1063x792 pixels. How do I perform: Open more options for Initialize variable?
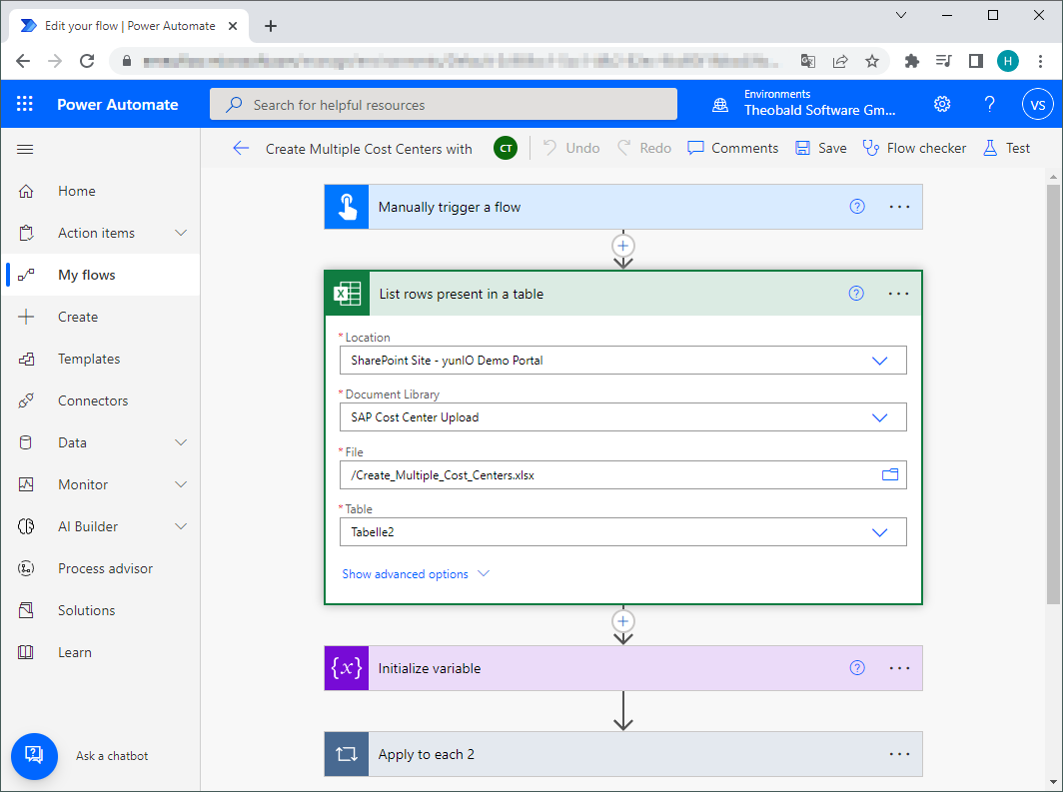899,668
